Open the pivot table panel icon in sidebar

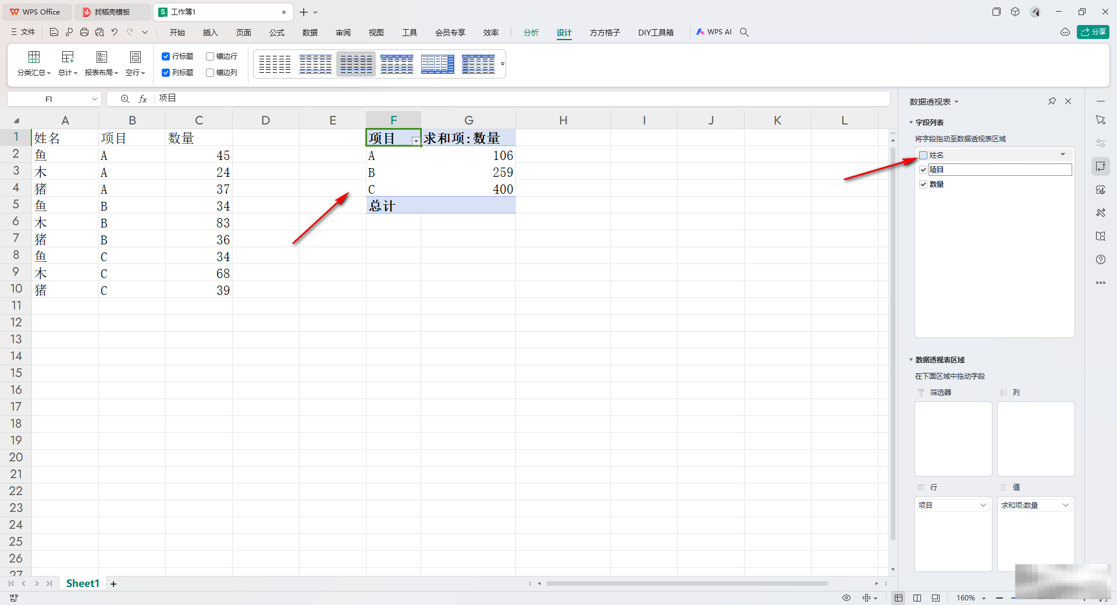point(1101,166)
